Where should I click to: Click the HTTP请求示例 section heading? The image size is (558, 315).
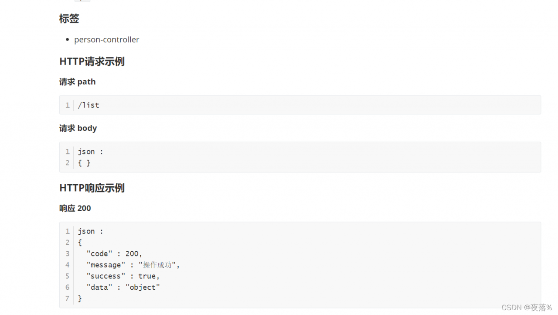coord(92,62)
